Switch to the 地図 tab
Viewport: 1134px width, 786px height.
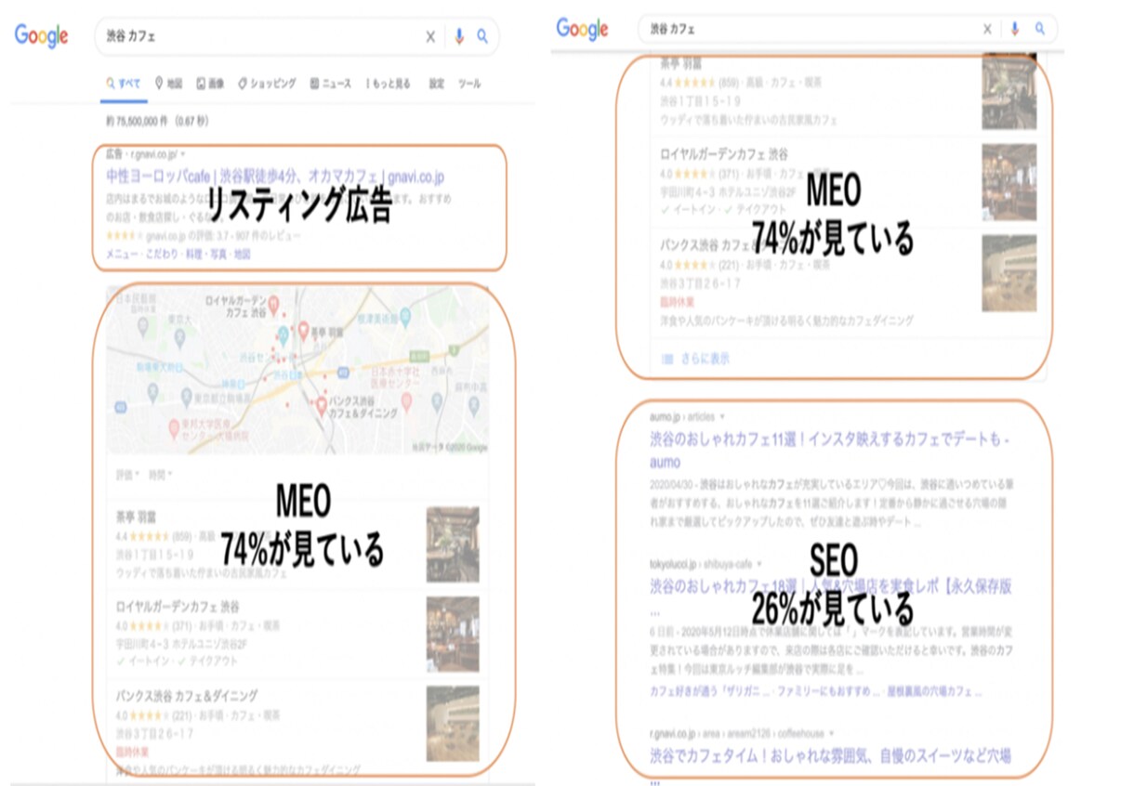(x=168, y=84)
